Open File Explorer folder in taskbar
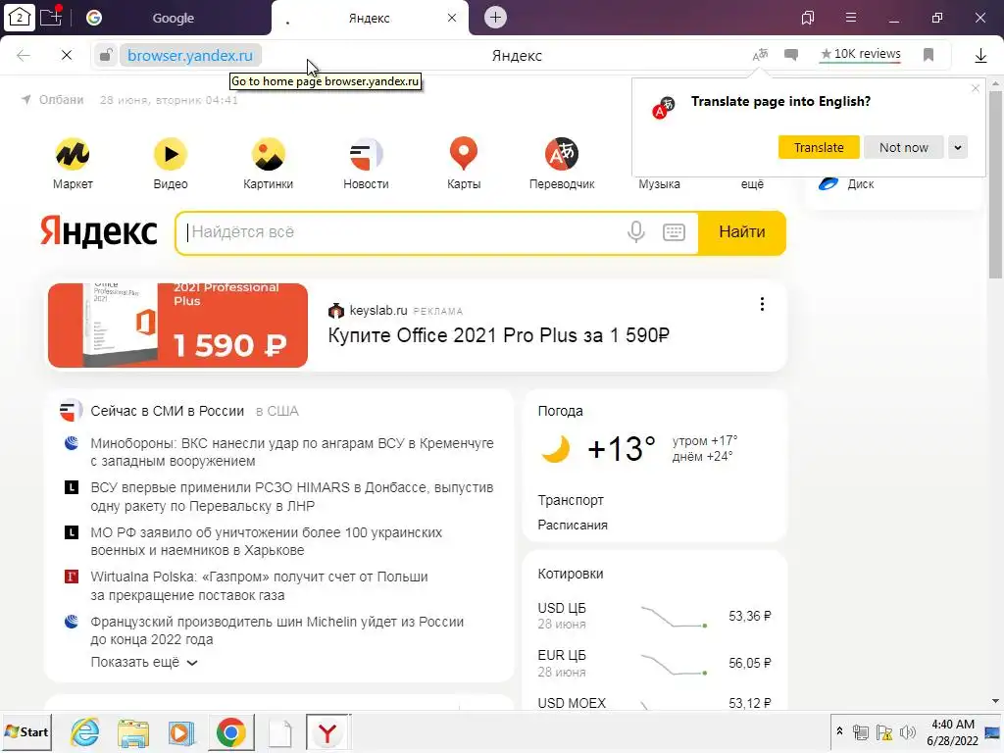Screen dimensions: 1004x753 coord(133,732)
